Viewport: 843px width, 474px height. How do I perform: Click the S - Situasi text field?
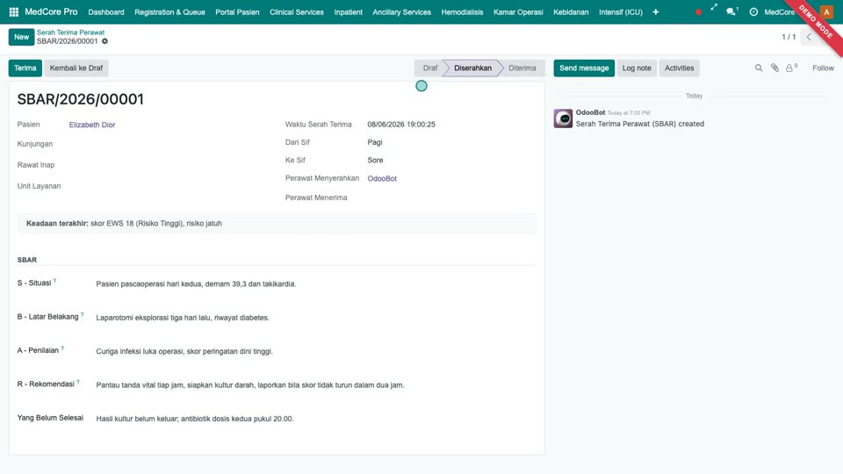(315, 284)
